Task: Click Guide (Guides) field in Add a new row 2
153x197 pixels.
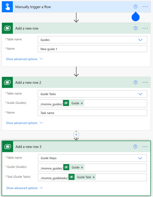Action: (x=92, y=104)
